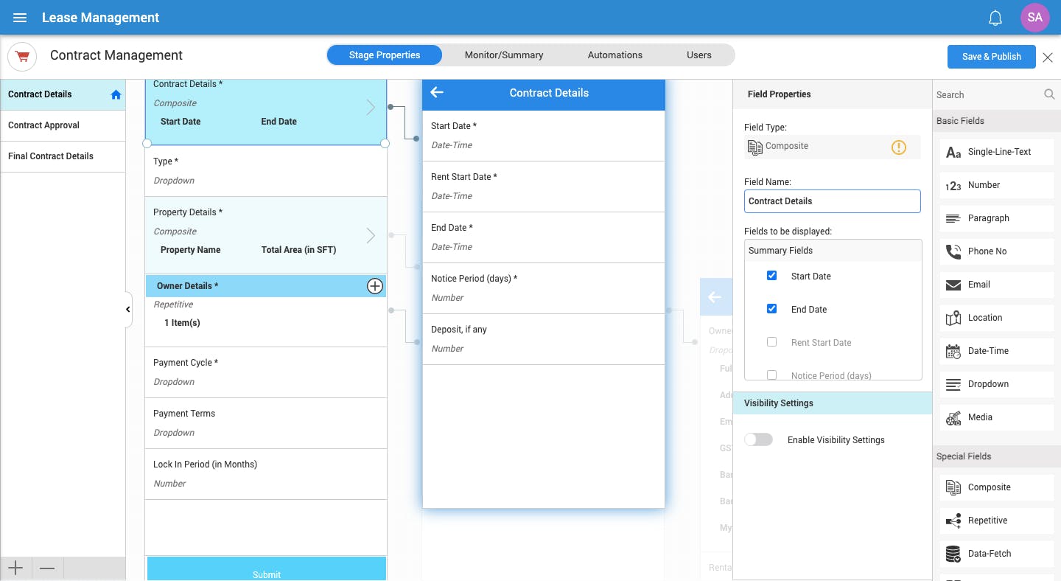
Task: Check Rent Start Date summary field
Action: [771, 342]
